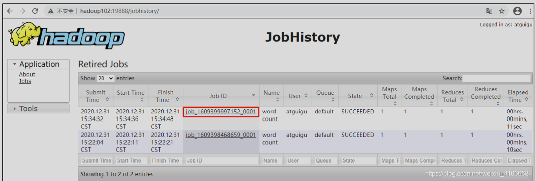Image resolution: width=536 pixels, height=181 pixels.
Task: Open the Show entries dropdown
Action: pos(106,78)
